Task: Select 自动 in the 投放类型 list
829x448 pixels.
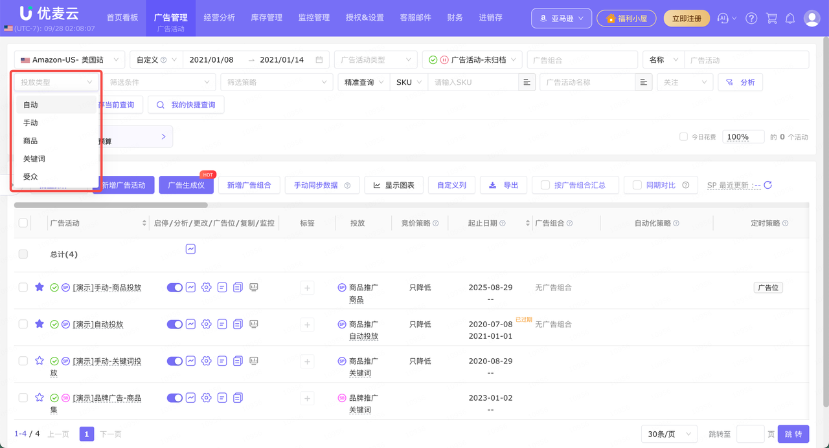Action: coord(56,105)
